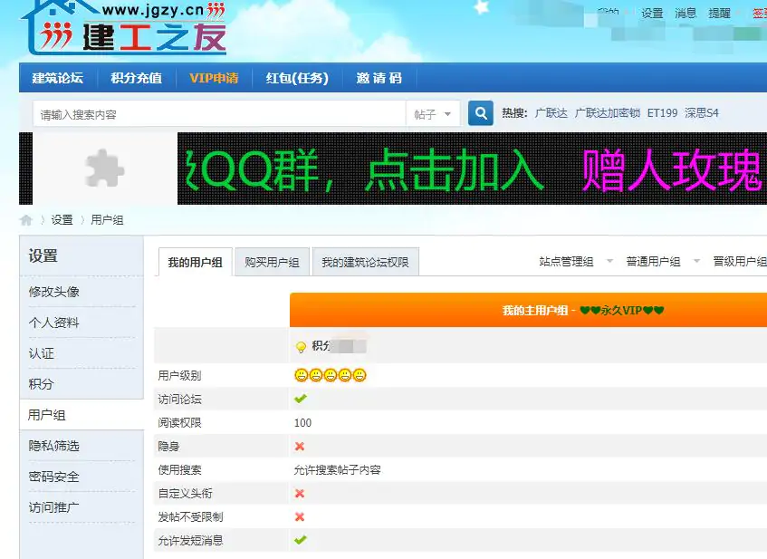Expand the 普通用户组 dropdown
The height and width of the screenshot is (559, 767).
point(696,261)
